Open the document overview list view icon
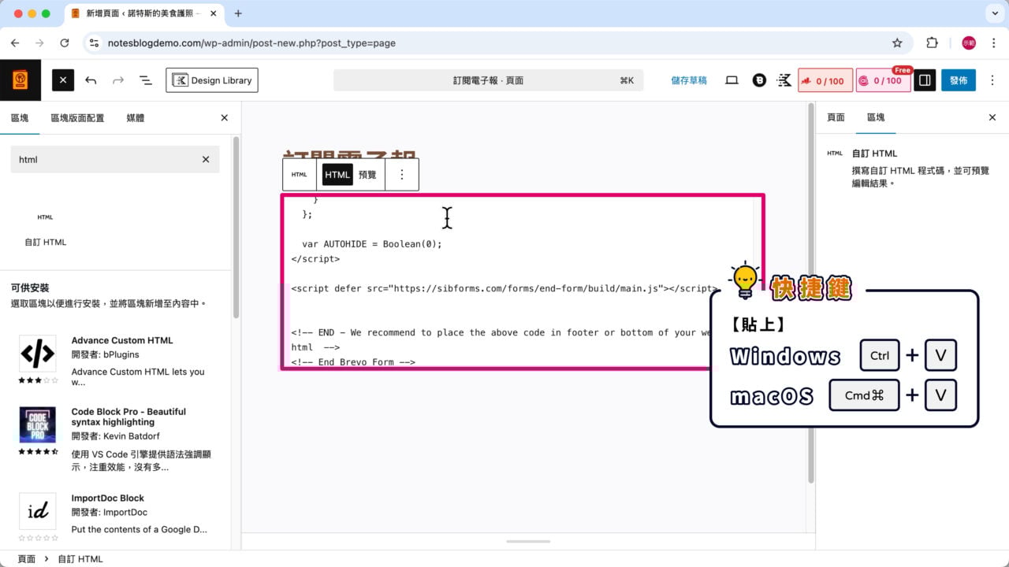The image size is (1009, 567). [x=144, y=80]
